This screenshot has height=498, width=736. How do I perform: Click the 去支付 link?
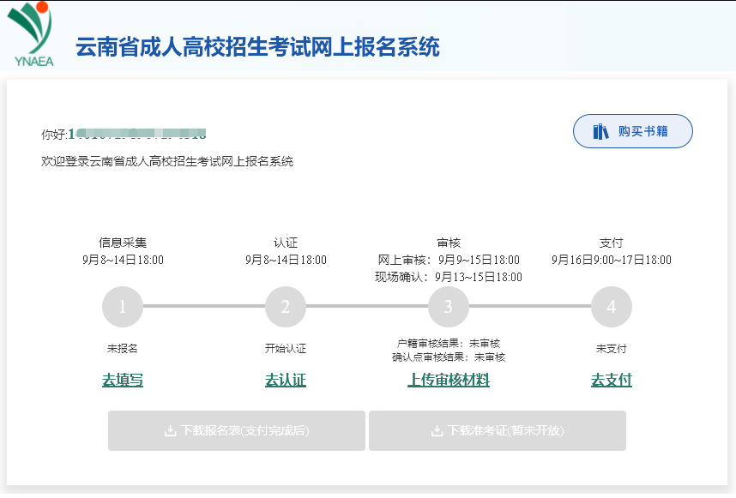[x=610, y=379]
